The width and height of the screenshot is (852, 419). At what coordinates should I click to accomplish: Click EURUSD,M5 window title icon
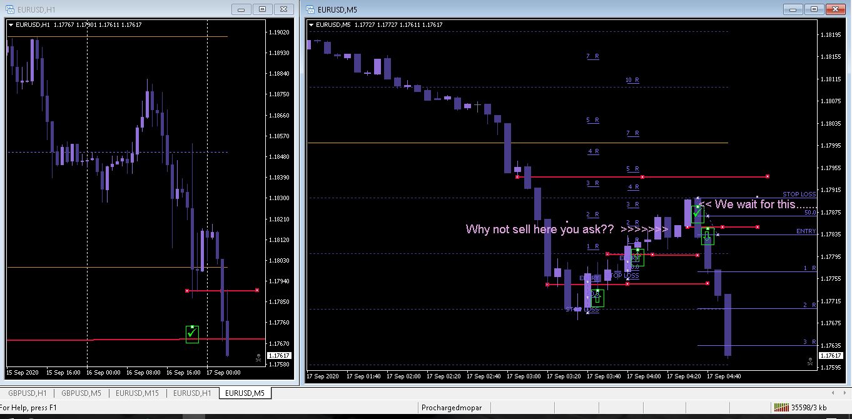(x=310, y=9)
